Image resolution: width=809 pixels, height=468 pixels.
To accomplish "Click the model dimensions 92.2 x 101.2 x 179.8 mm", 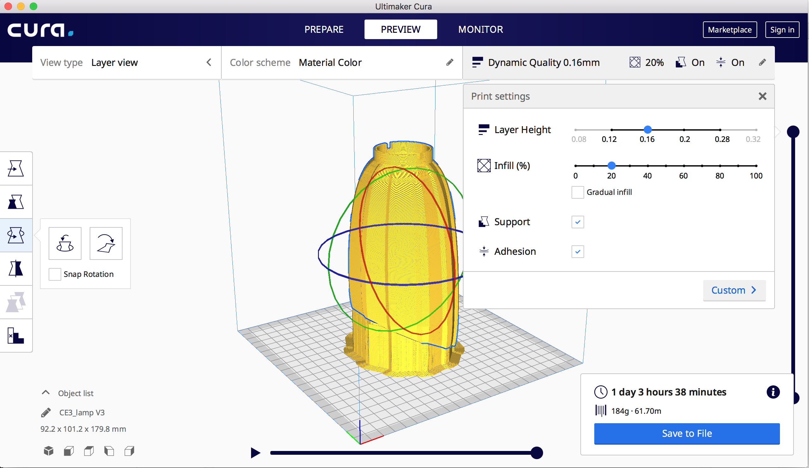I will pos(83,429).
